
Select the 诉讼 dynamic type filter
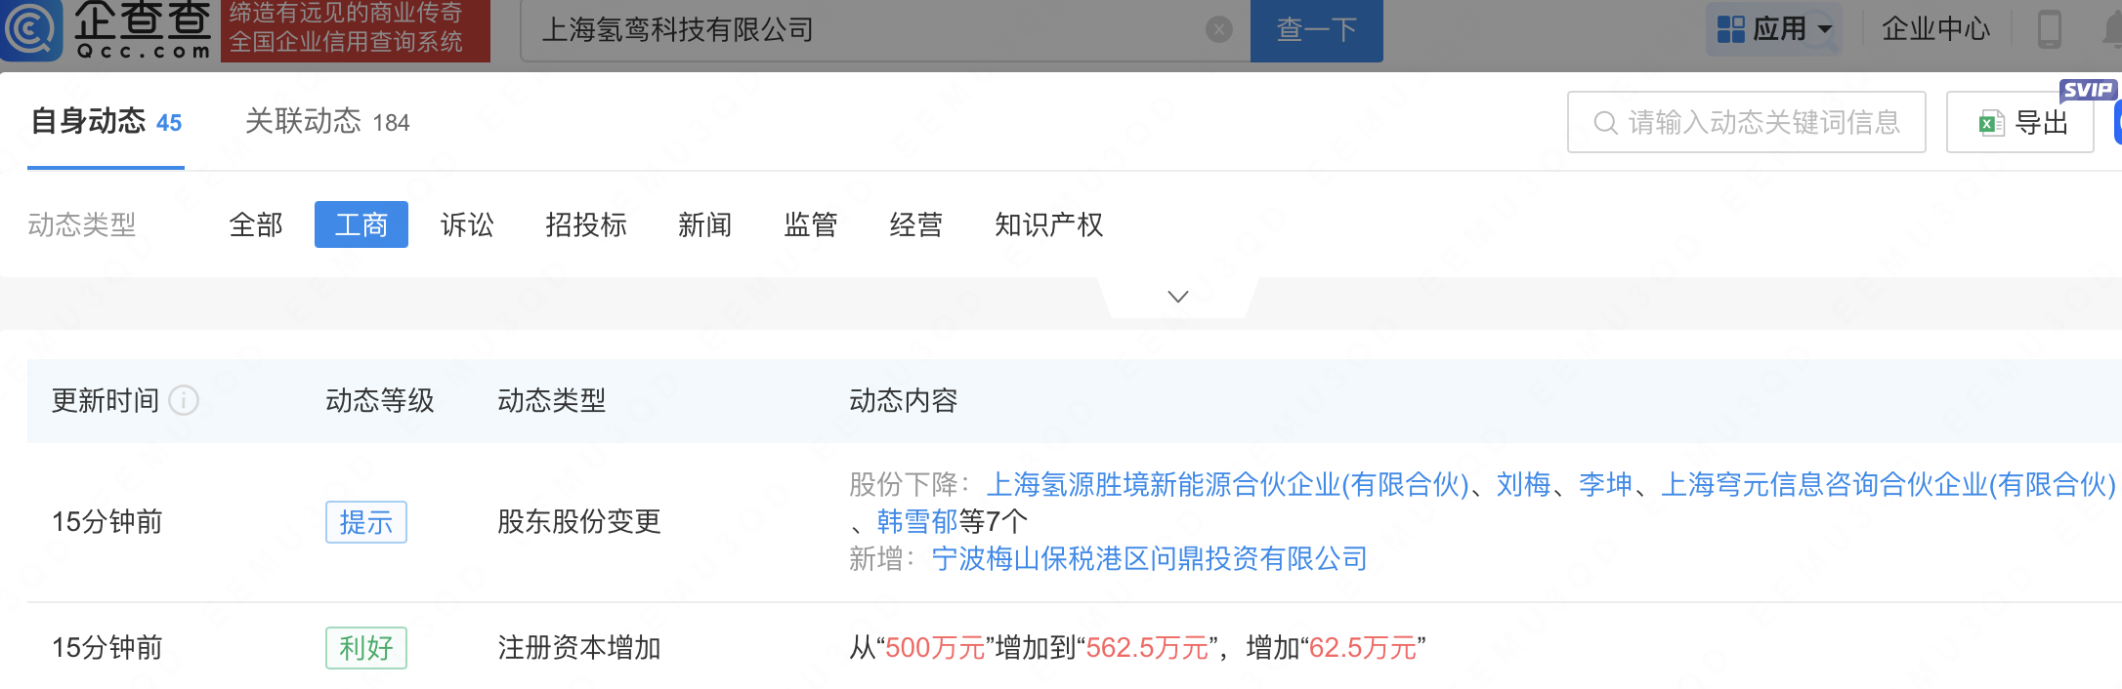467,224
